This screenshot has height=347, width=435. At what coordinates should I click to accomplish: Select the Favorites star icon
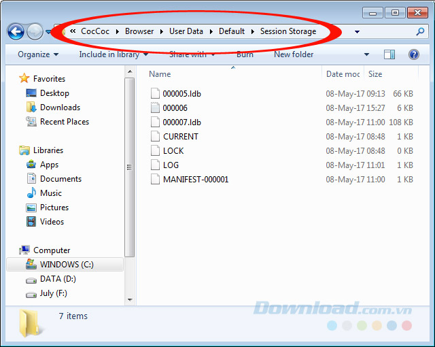coord(24,78)
